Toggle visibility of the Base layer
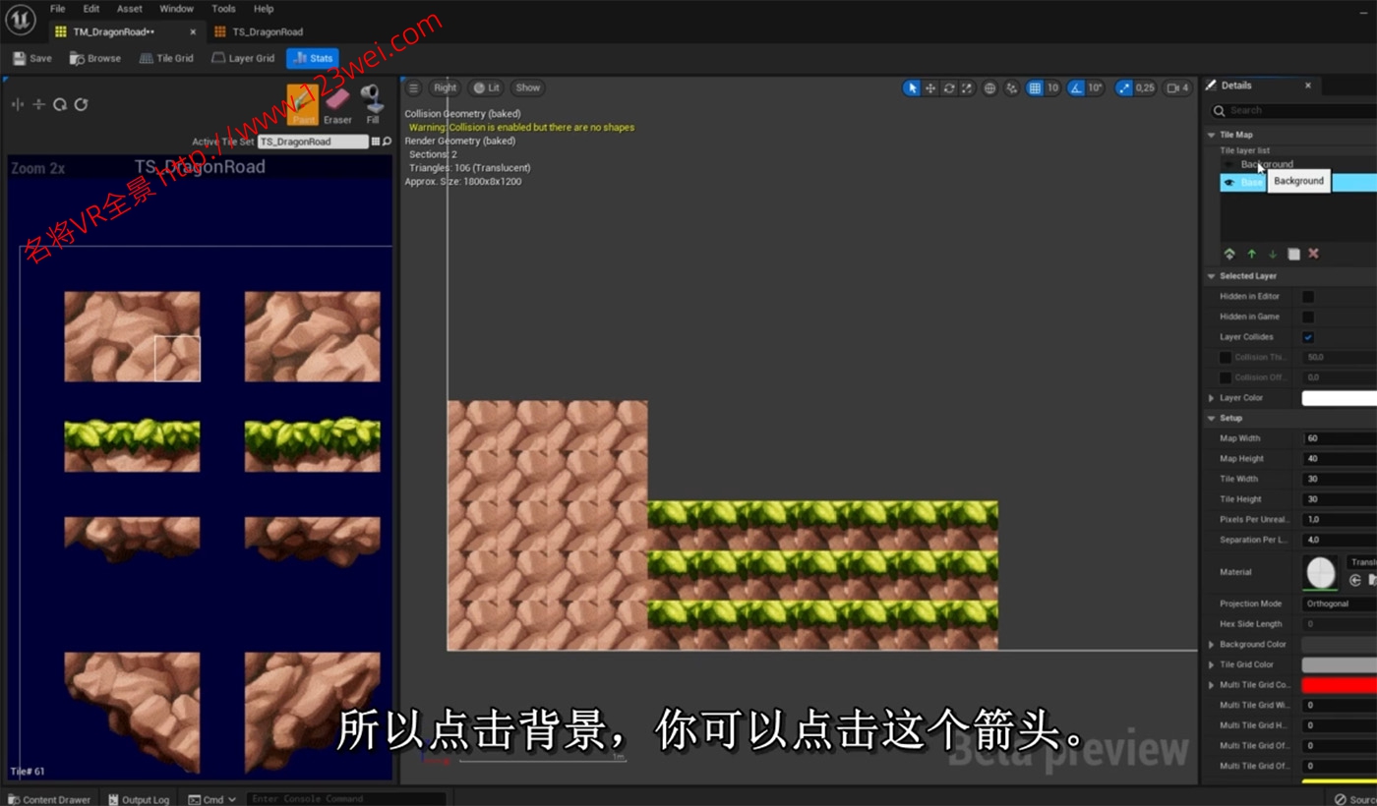 [x=1227, y=182]
